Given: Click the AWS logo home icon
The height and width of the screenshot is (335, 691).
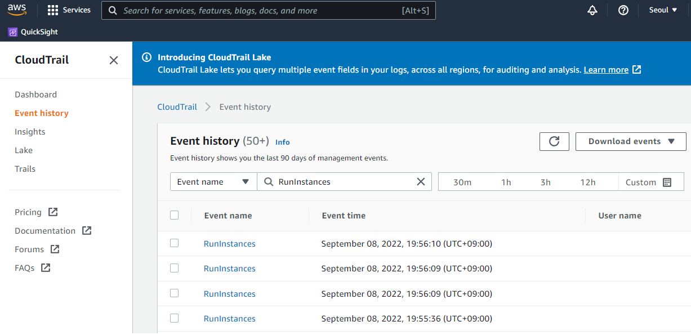Looking at the screenshot, I should (x=17, y=10).
